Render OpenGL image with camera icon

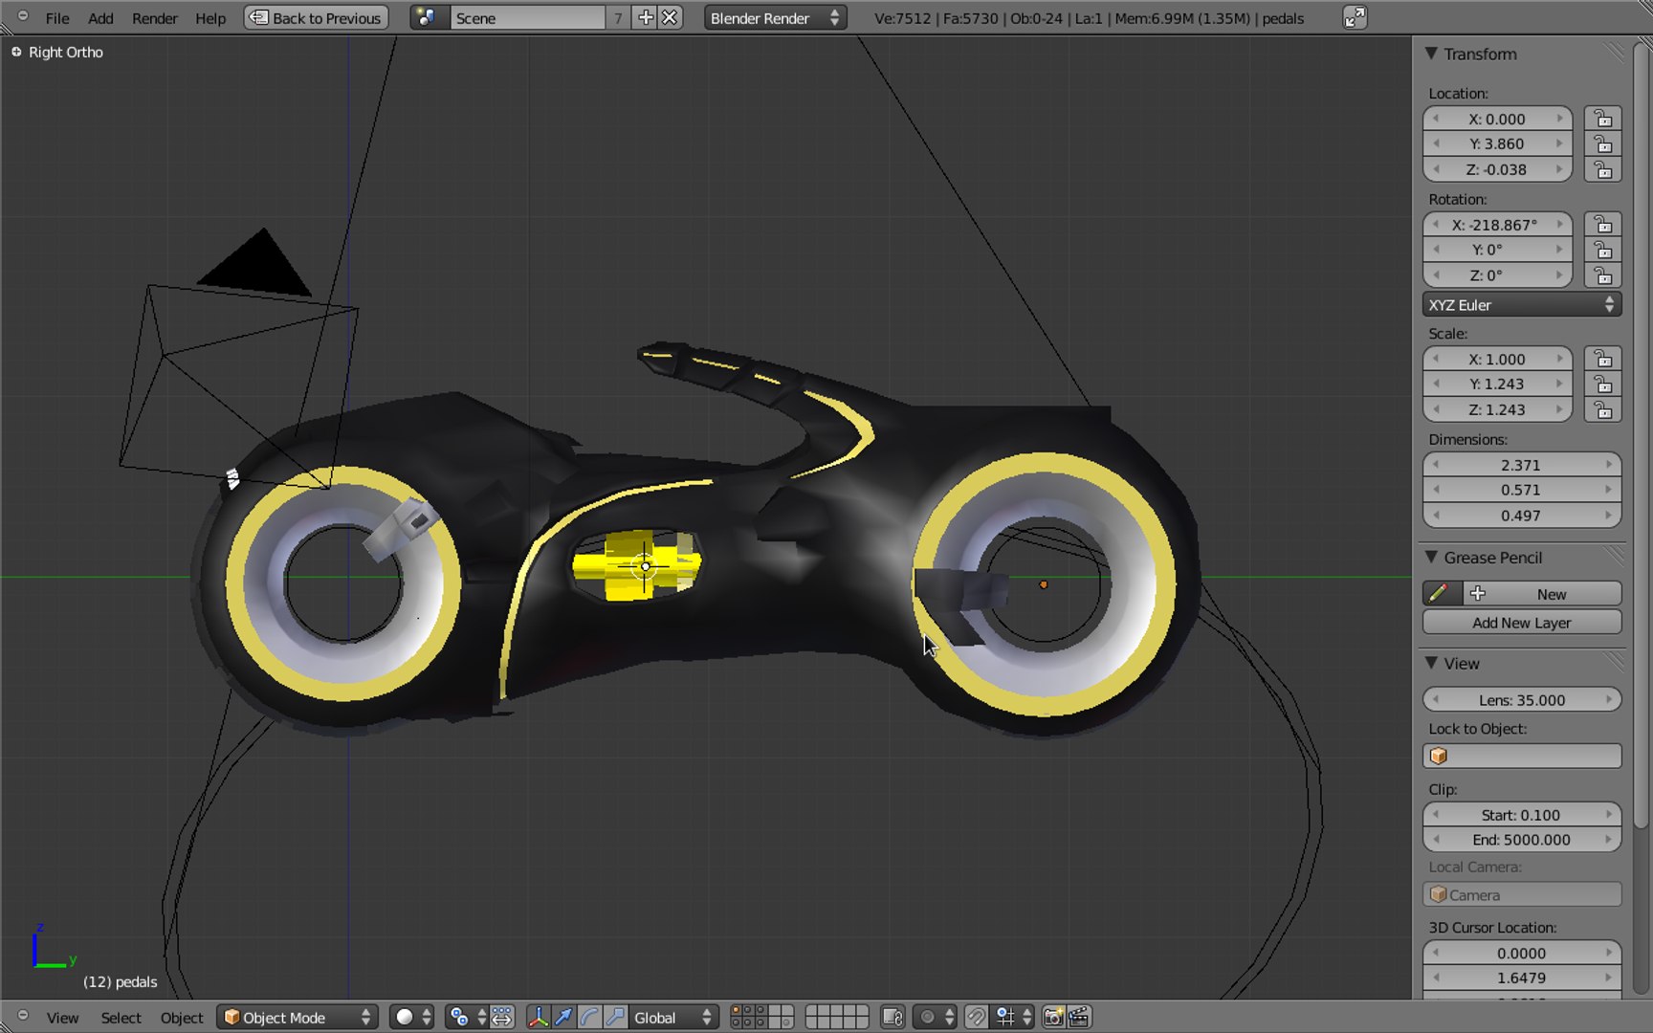coord(1053,1017)
